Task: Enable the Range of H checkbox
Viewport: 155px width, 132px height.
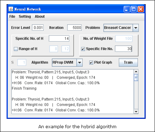Action: point(16,49)
